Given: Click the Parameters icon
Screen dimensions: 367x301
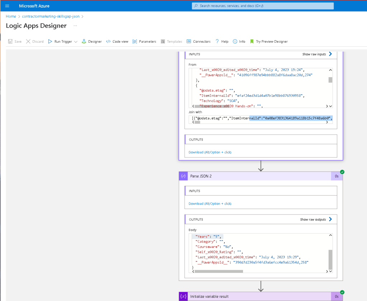Looking at the screenshot, I should [x=135, y=42].
